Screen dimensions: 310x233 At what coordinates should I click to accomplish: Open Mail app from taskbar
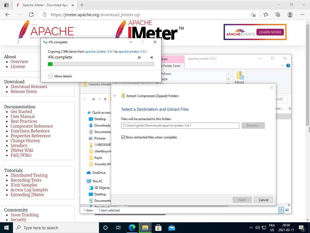172,228
